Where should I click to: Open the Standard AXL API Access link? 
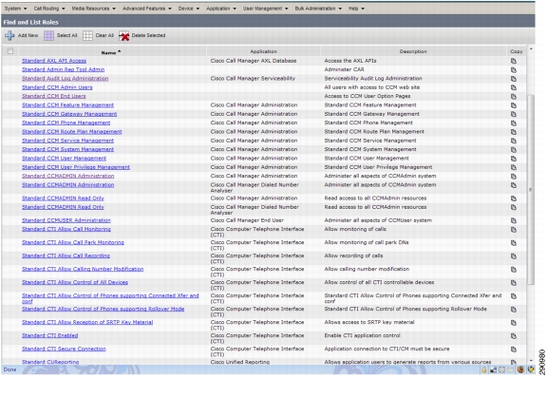coord(54,61)
